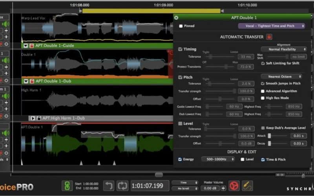Click the plus button beside Master Volume
314x196 pixels.
click(x=223, y=188)
